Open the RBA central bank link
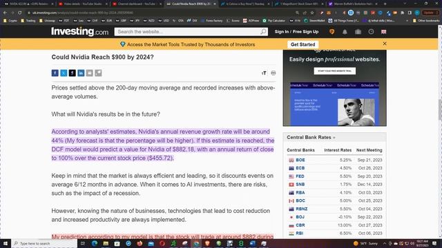 (x=300, y=193)
